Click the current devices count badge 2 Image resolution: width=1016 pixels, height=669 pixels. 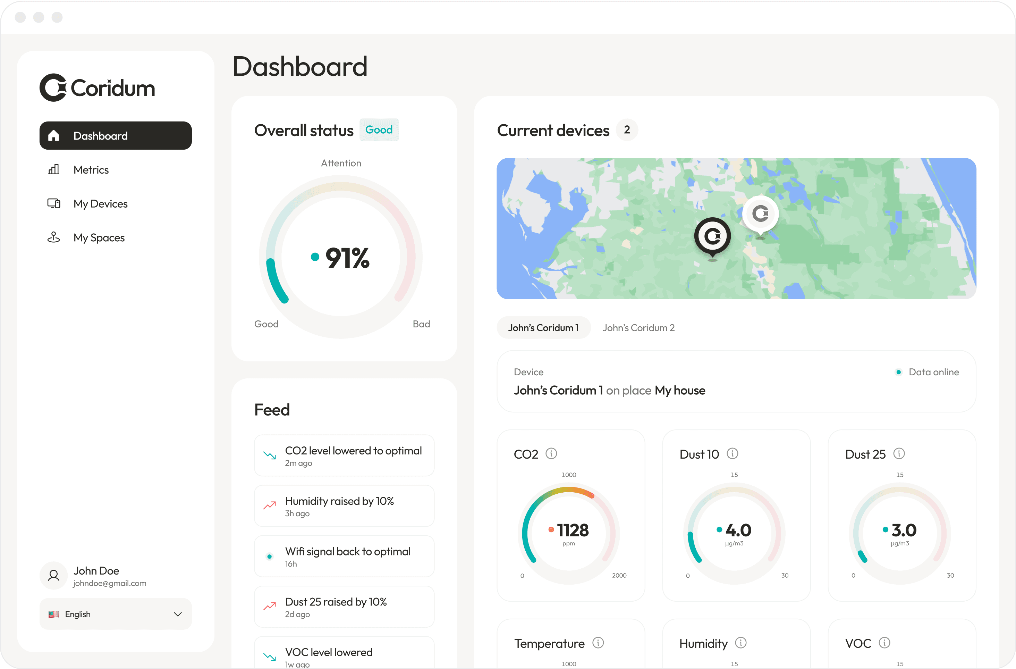(627, 129)
